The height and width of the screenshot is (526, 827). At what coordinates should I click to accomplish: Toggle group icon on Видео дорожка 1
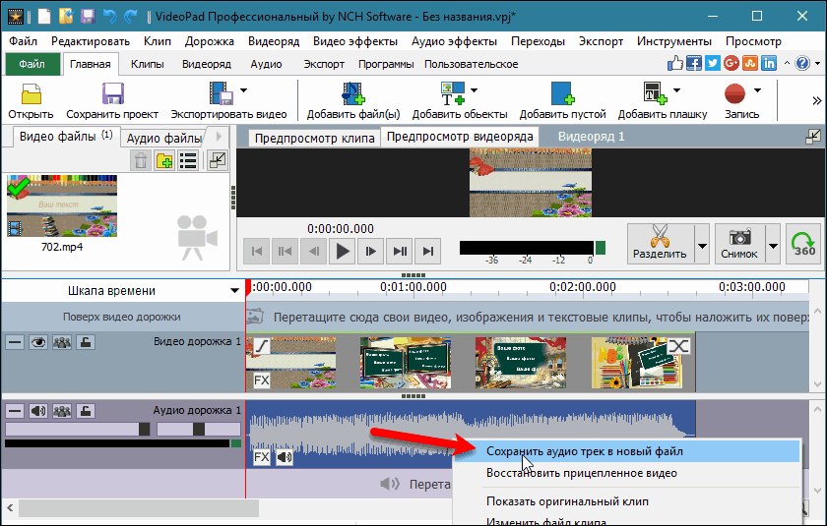pyautogui.click(x=62, y=342)
